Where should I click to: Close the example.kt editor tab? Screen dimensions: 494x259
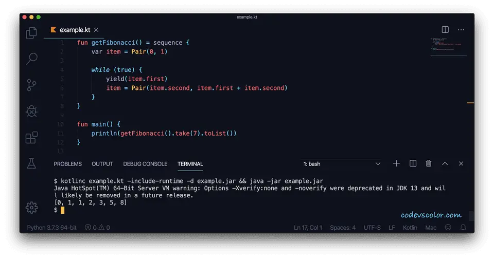[x=96, y=30]
